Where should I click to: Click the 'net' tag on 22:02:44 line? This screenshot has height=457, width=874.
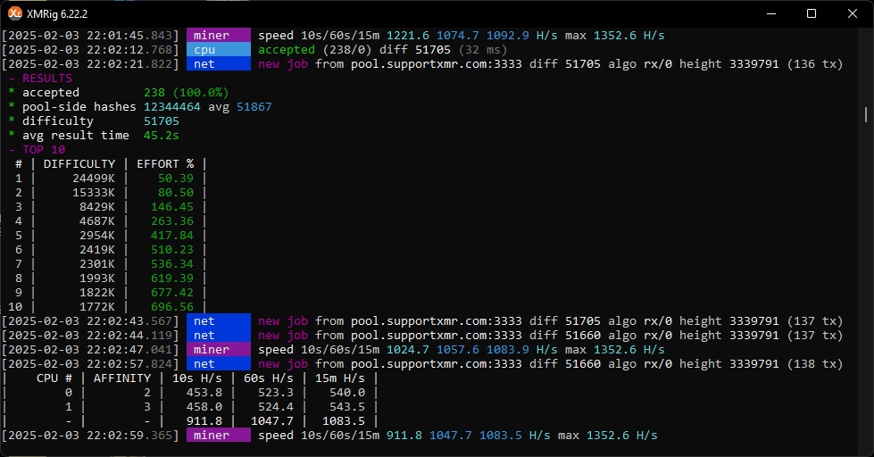tap(219, 336)
